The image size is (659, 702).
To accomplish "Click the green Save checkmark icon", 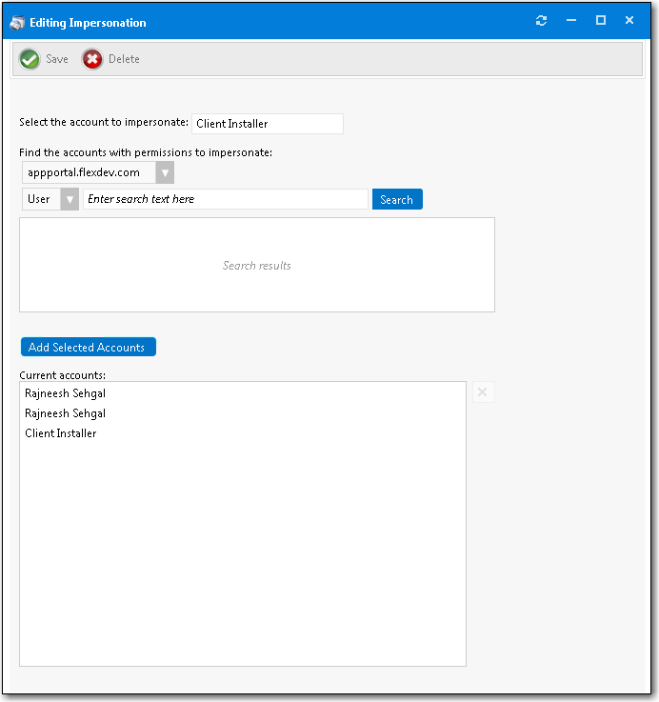I will 30,59.
